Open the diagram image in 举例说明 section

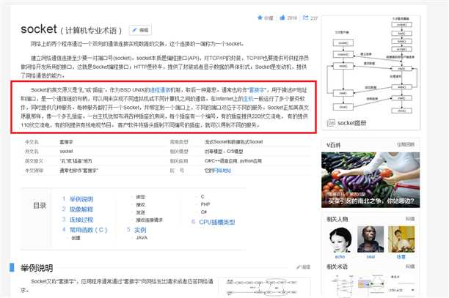tap(263, 288)
